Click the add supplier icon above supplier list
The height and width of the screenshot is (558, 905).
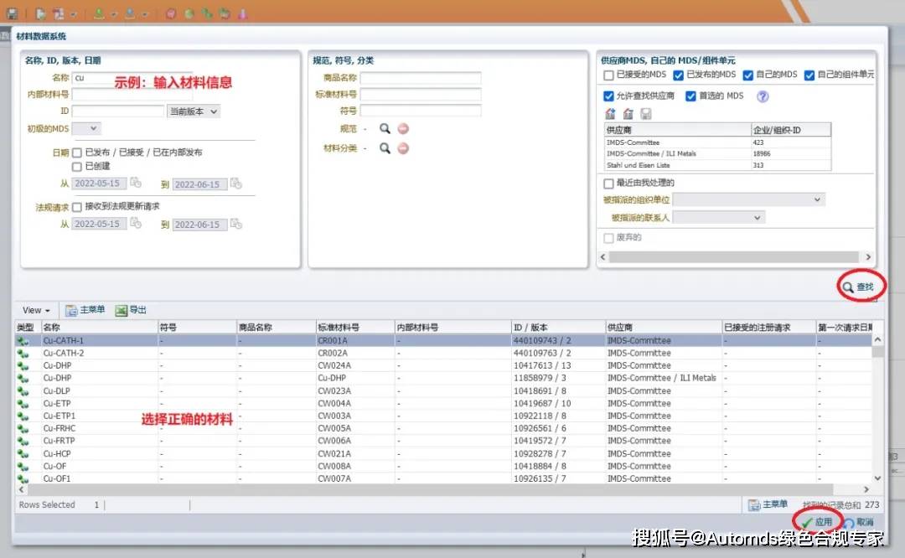pos(610,112)
